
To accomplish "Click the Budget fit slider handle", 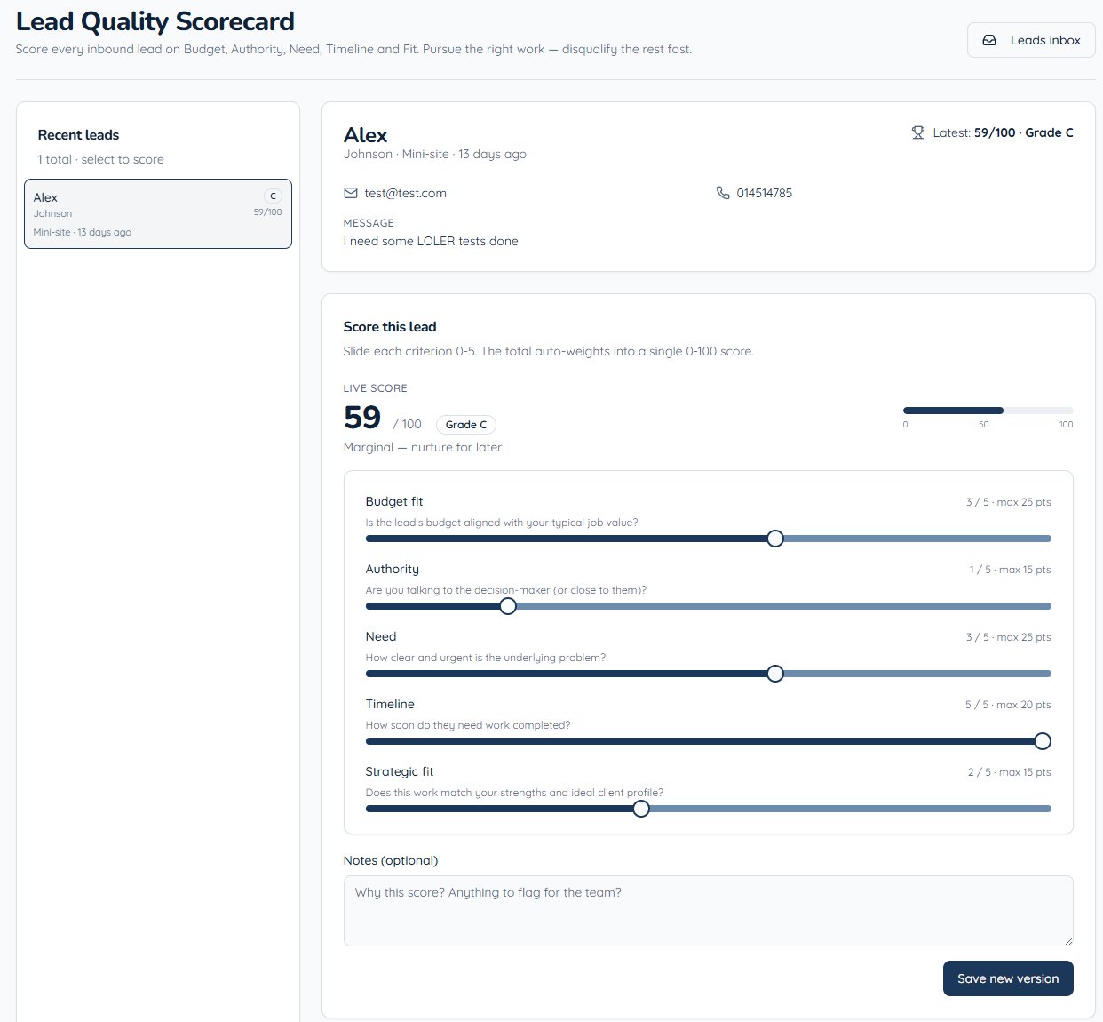I will tap(775, 539).
